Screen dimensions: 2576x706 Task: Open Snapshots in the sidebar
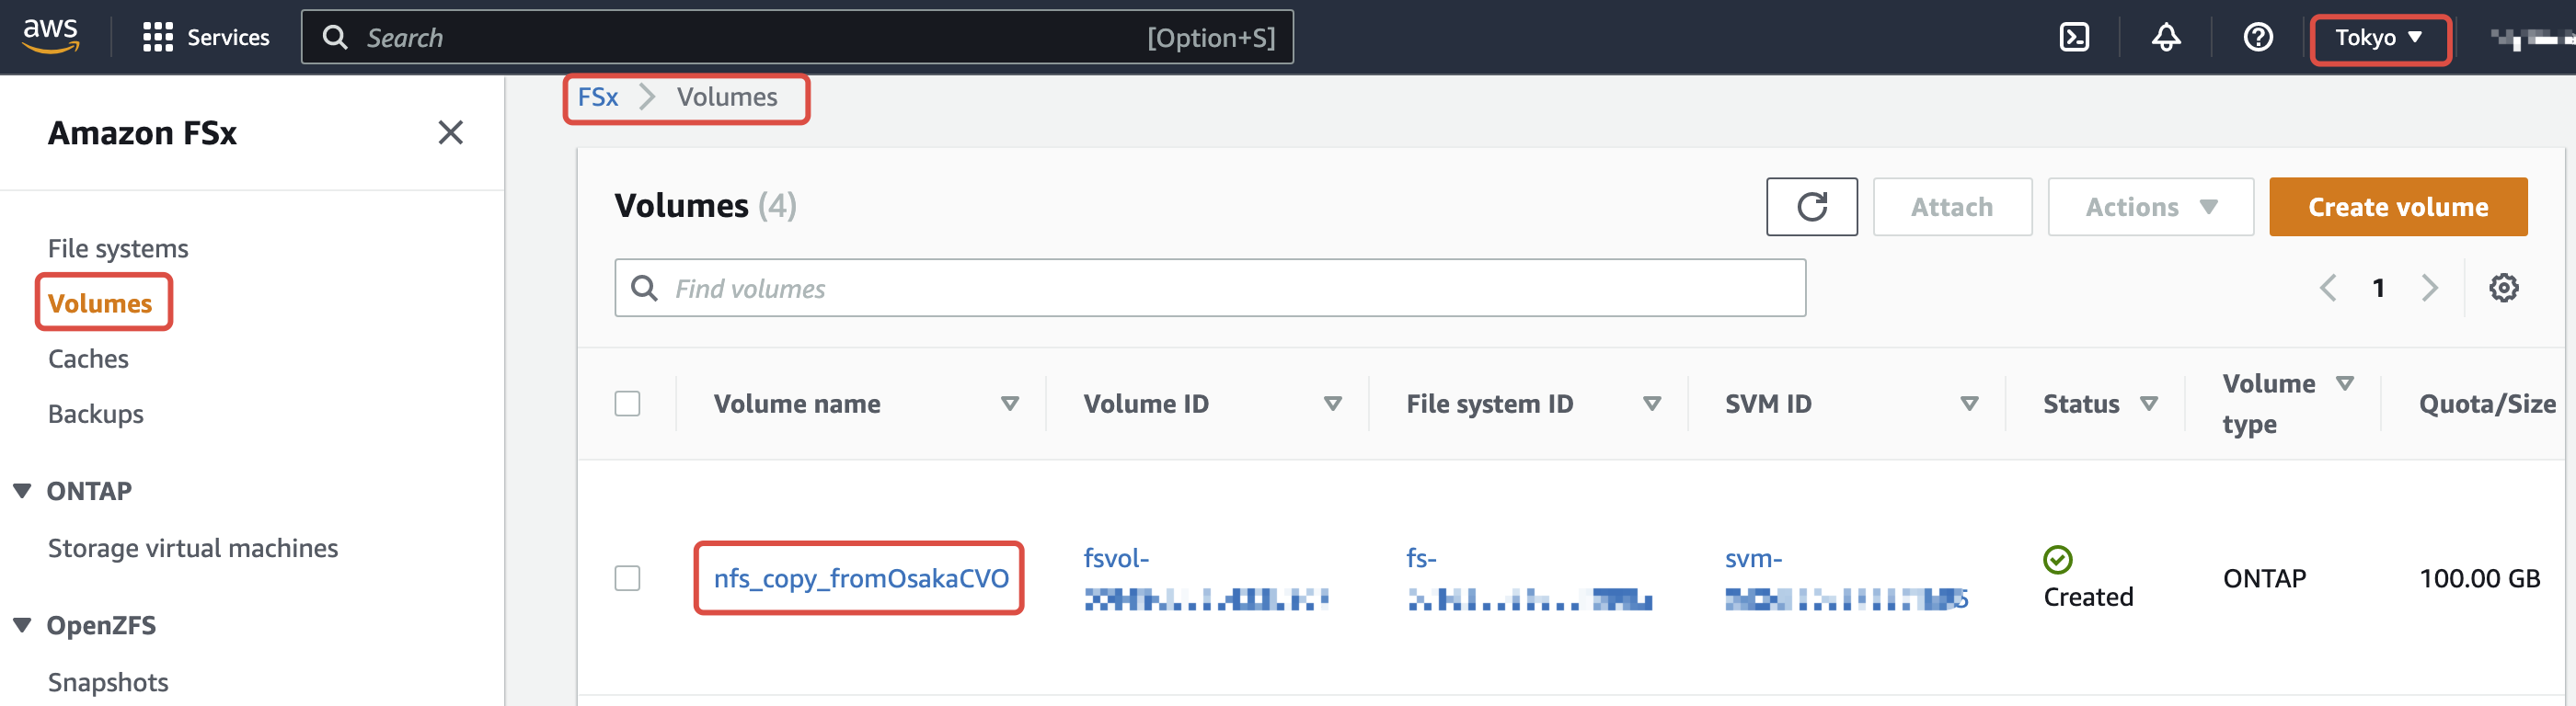(108, 682)
